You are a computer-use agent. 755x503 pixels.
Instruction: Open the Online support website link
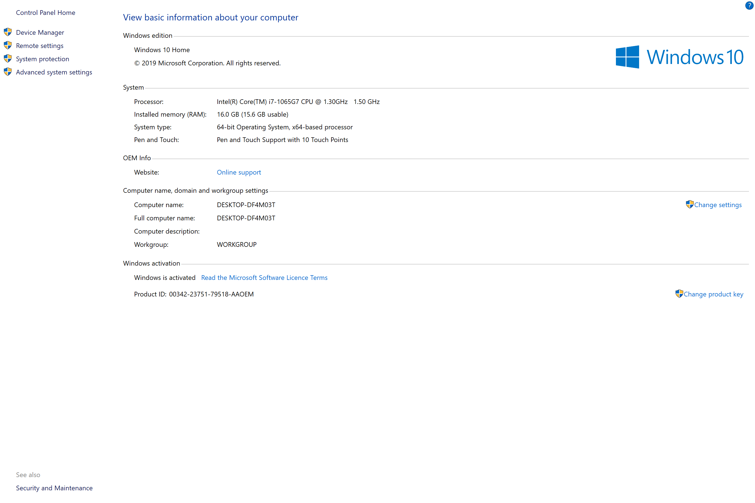(x=239, y=172)
